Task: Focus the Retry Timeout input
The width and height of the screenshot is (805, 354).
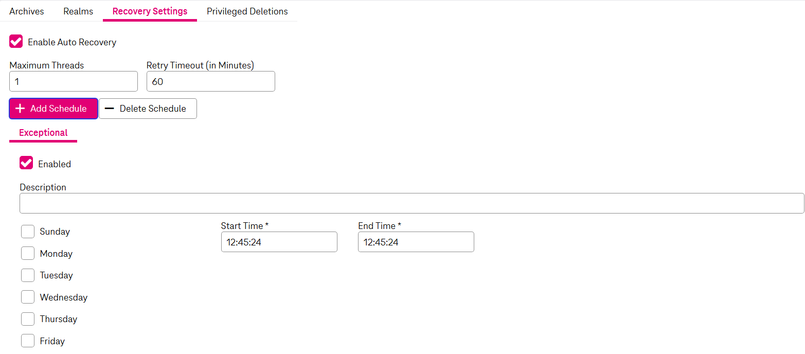Action: (x=210, y=81)
